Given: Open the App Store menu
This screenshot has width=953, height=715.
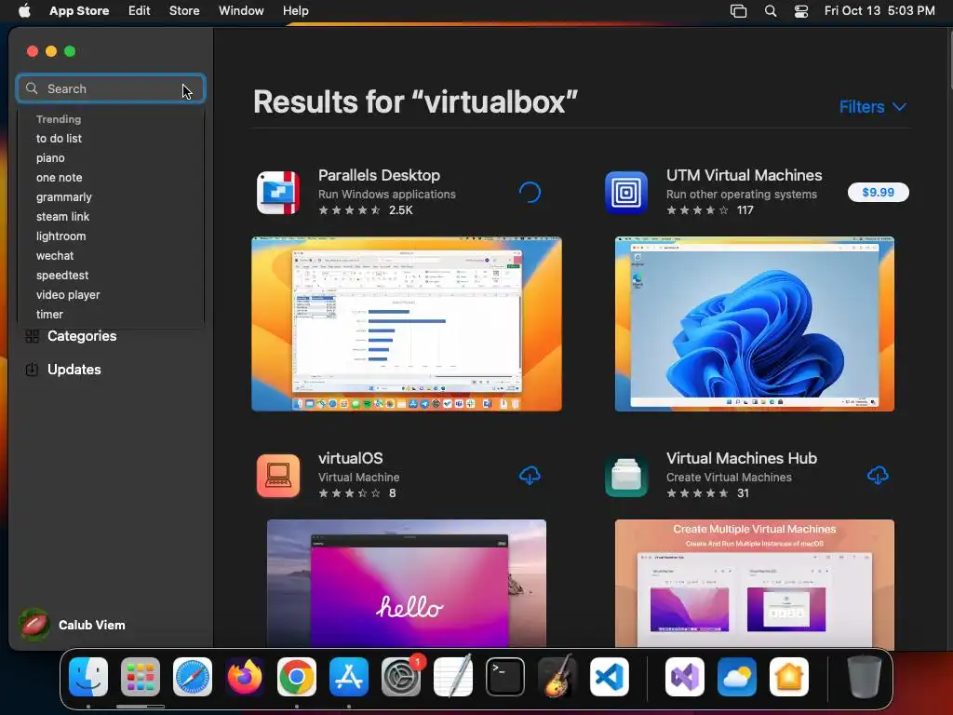Looking at the screenshot, I should pos(79,11).
